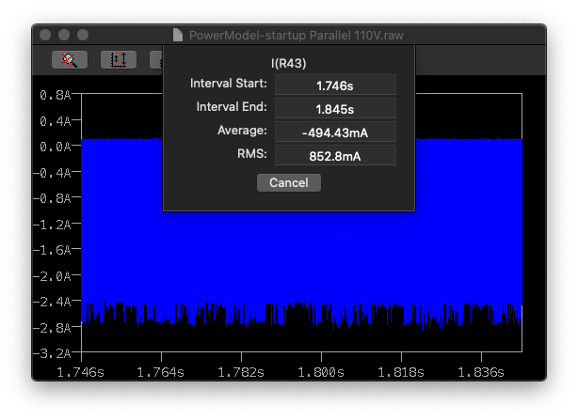This screenshot has width=578, height=420.
Task: Select the Interval Start value 1.746s
Action: click(335, 86)
